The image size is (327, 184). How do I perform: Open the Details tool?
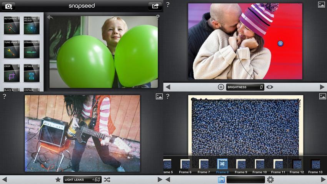32,73
